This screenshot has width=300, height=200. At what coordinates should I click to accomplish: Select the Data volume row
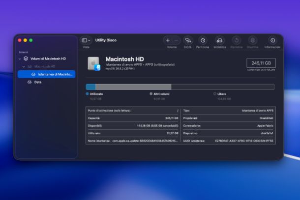coord(47,82)
